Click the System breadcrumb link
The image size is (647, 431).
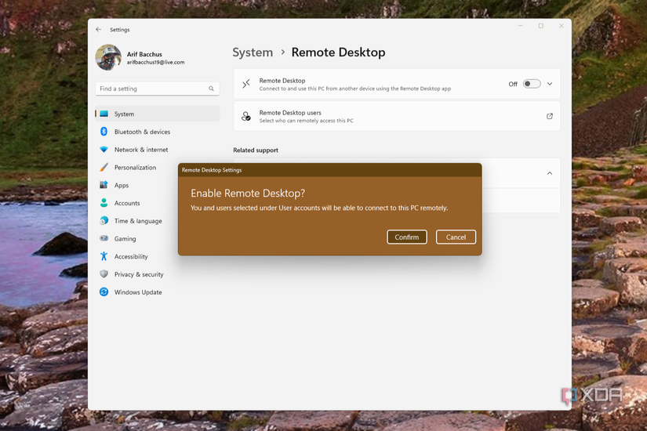coord(253,53)
